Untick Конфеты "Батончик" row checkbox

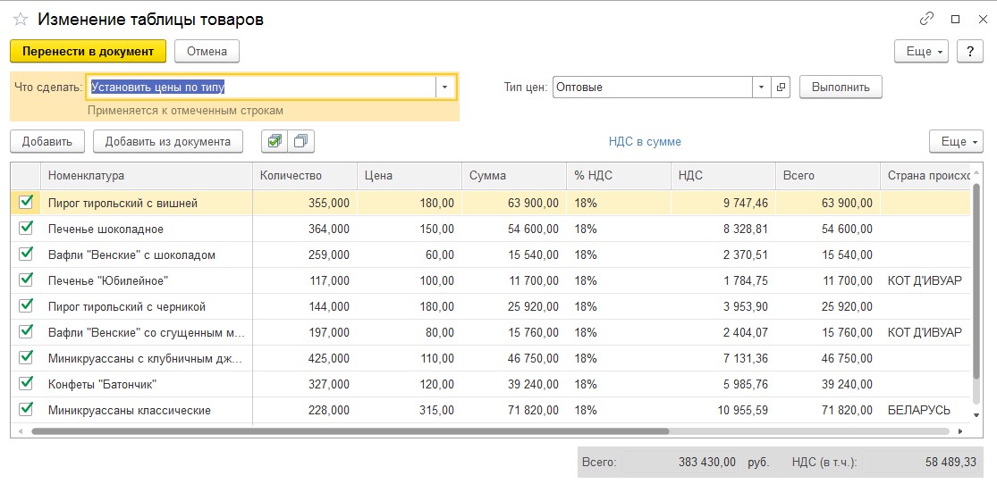click(26, 384)
